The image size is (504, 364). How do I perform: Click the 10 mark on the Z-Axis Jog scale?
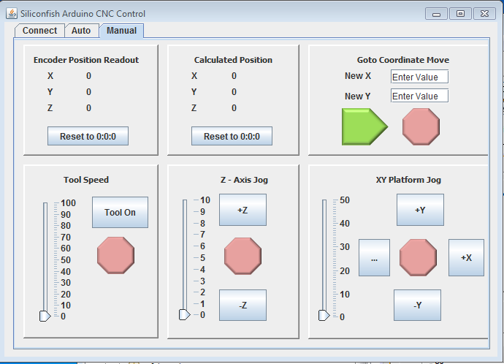pyautogui.click(x=205, y=200)
